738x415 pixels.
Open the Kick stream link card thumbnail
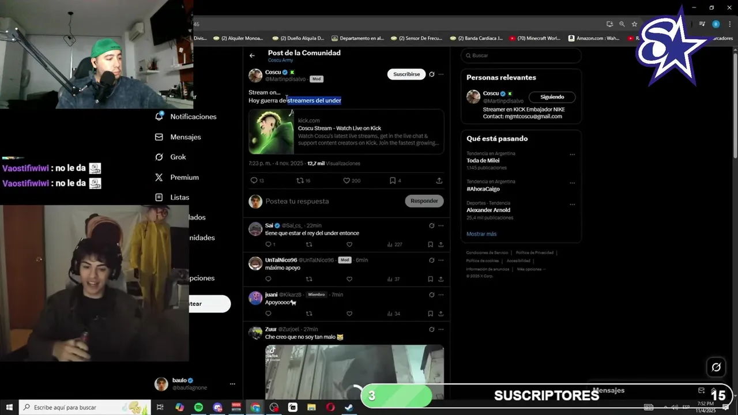click(x=271, y=131)
